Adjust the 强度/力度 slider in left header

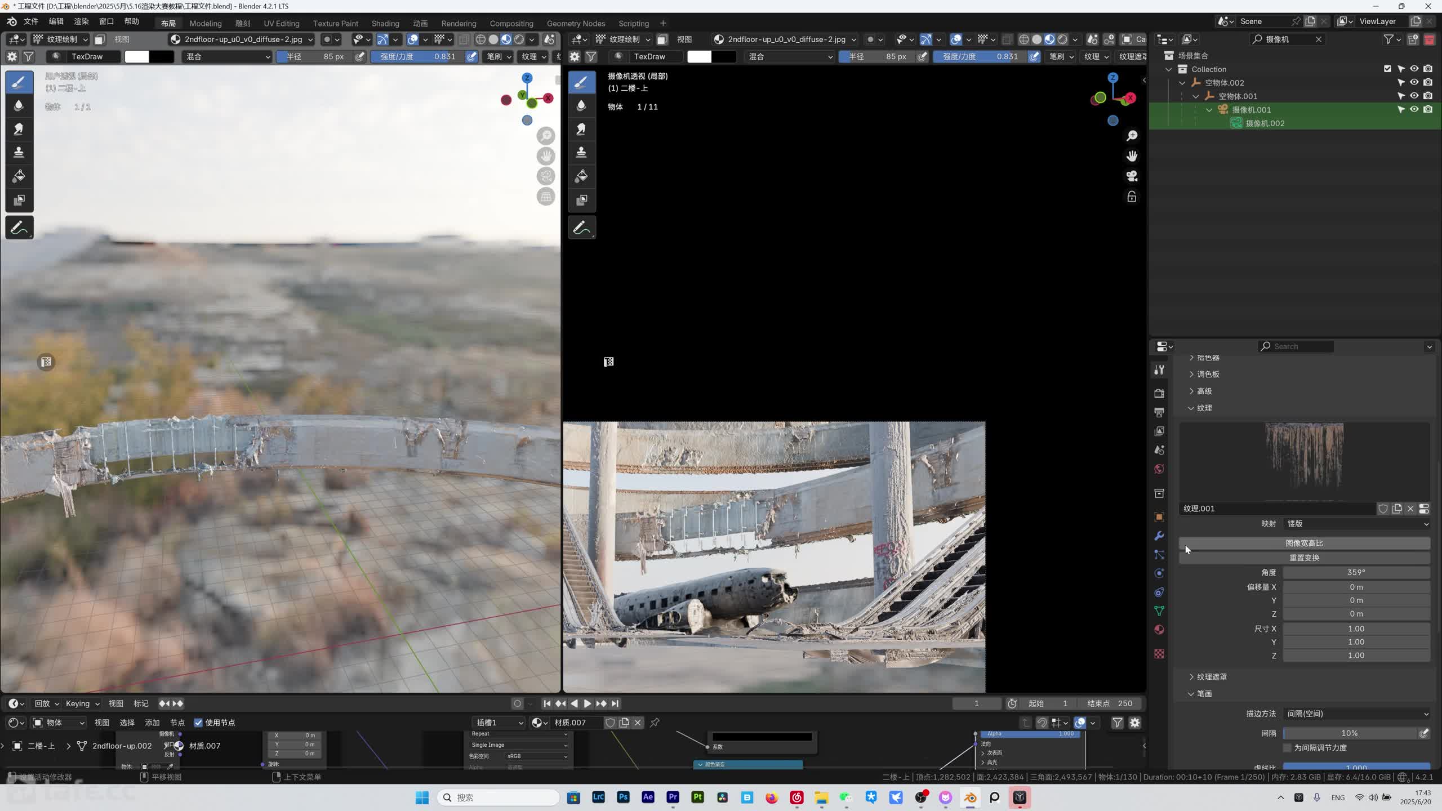point(417,56)
